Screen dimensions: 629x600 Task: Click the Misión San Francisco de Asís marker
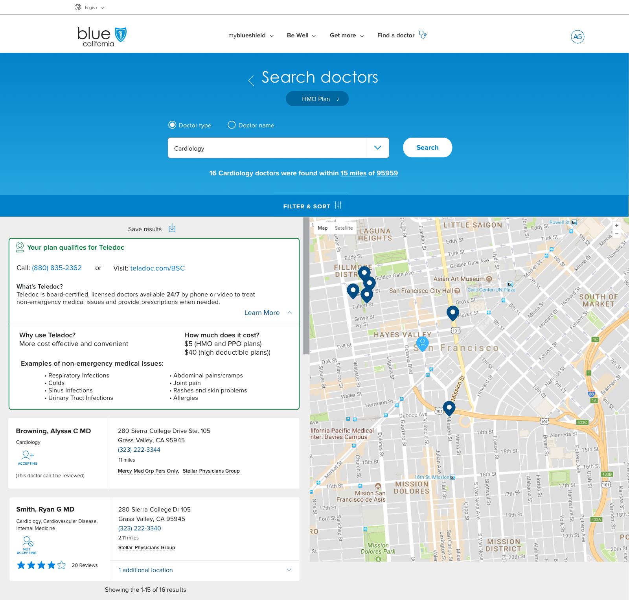[378, 486]
